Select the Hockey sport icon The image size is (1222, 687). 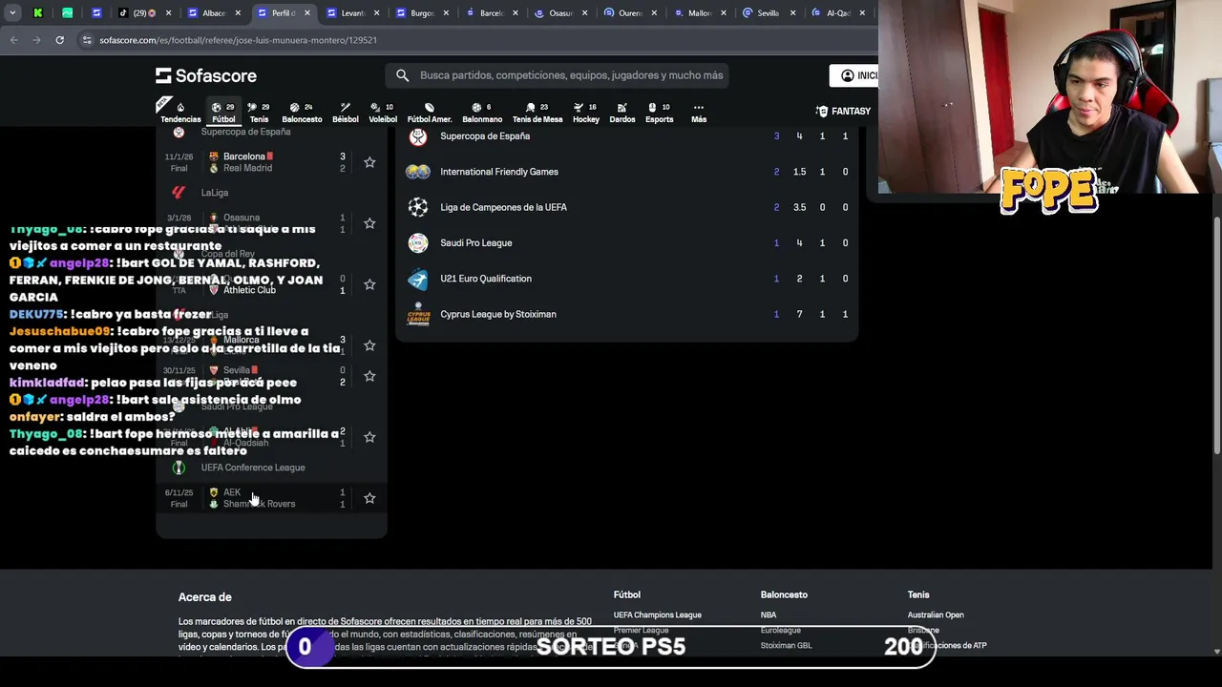[586, 113]
